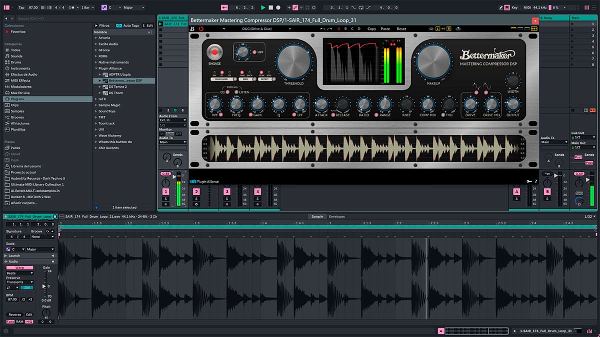Toggle the clip Fade button
Screen dimensions: 600x337
click(10, 322)
